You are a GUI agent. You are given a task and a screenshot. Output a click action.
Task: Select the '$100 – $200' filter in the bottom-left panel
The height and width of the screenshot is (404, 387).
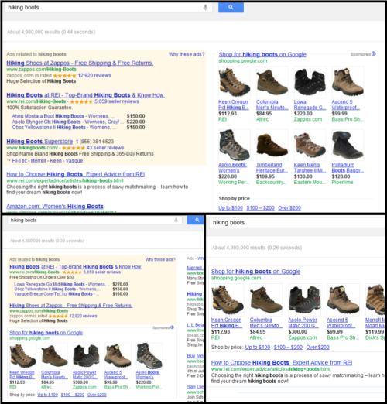click(x=73, y=395)
